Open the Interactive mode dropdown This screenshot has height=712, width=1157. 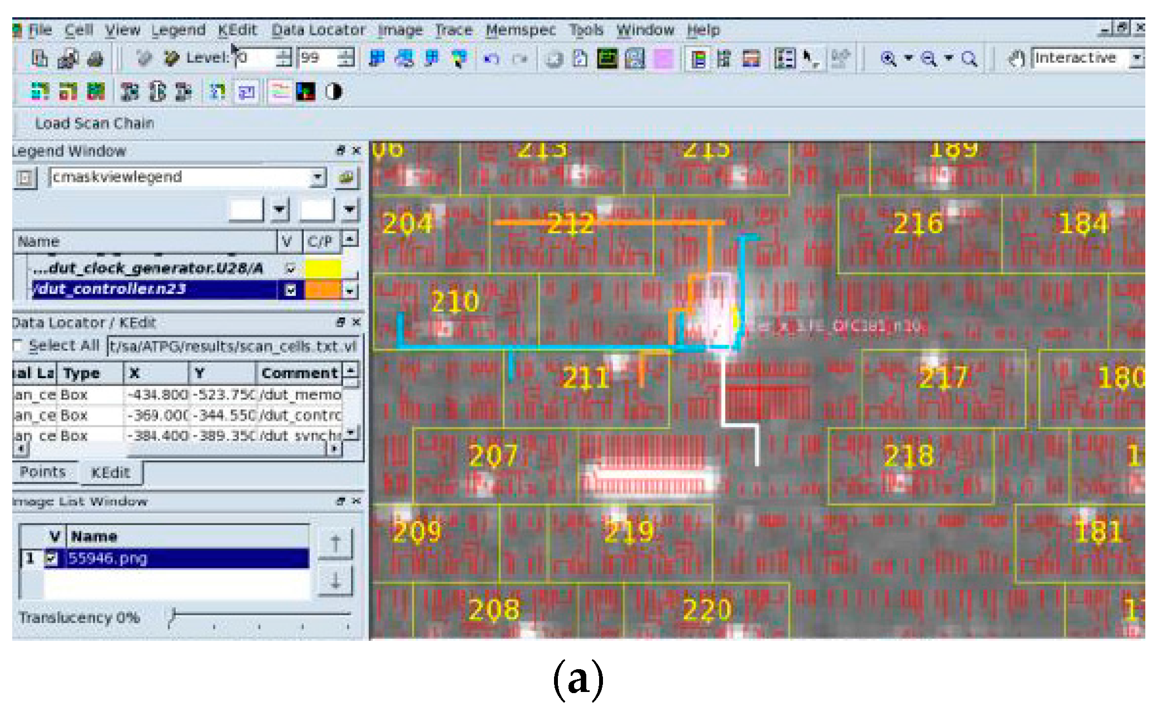[1138, 57]
